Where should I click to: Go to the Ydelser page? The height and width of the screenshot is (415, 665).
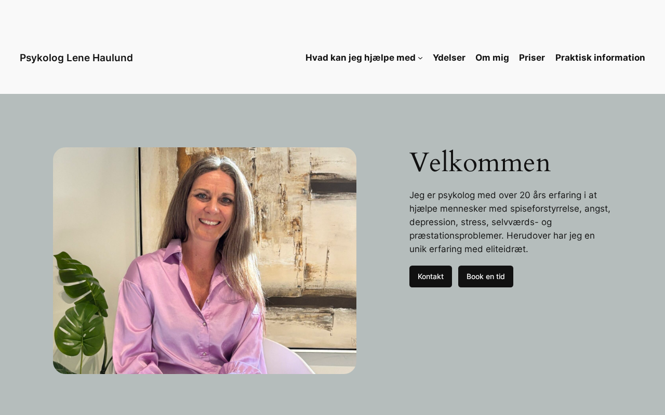coord(449,58)
